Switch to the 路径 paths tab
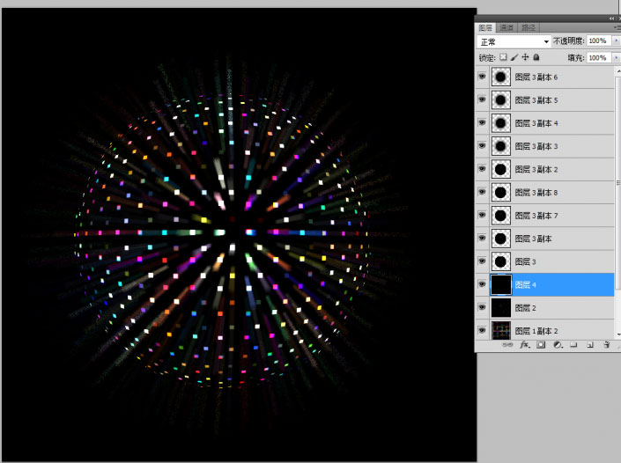 pos(528,28)
